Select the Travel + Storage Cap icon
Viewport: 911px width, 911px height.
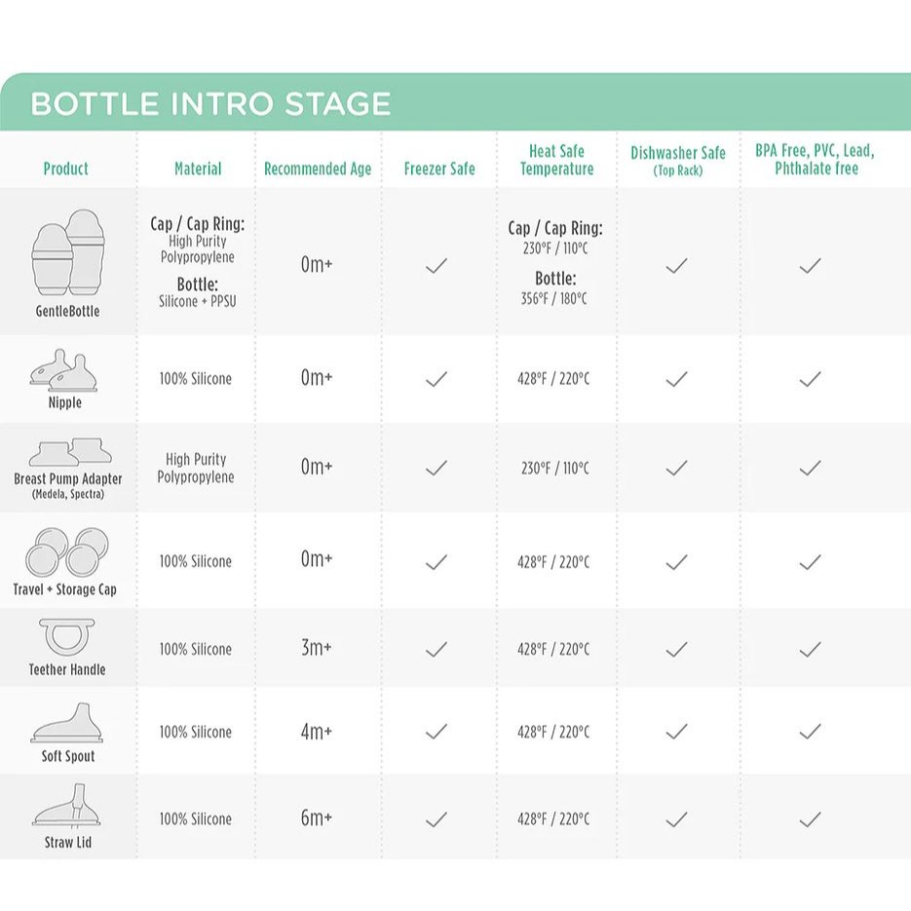coord(67,551)
